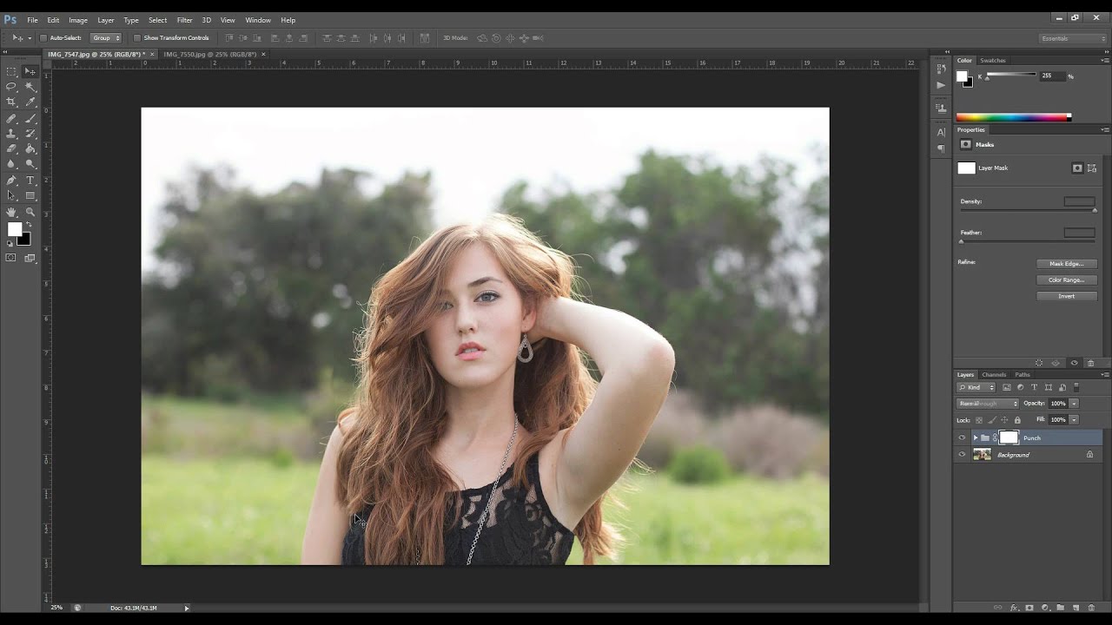Screen dimensions: 1112x625
Task: Select the Eraser tool
Action: (x=11, y=148)
